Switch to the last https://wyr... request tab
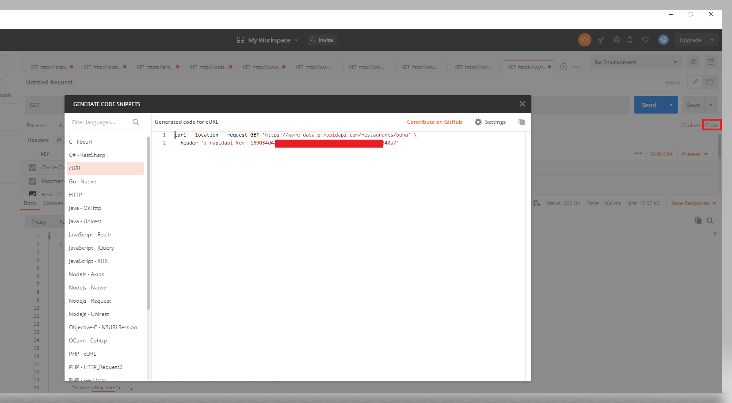 (x=528, y=67)
